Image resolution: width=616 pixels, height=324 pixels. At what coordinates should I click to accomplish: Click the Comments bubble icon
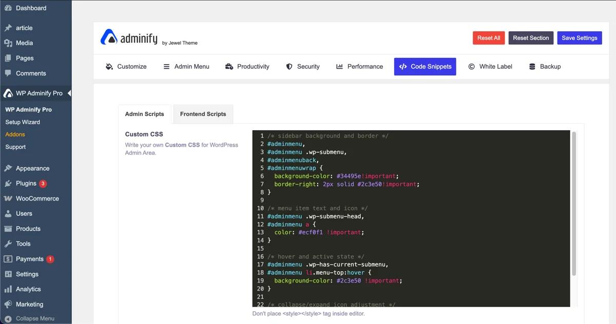(x=8, y=73)
